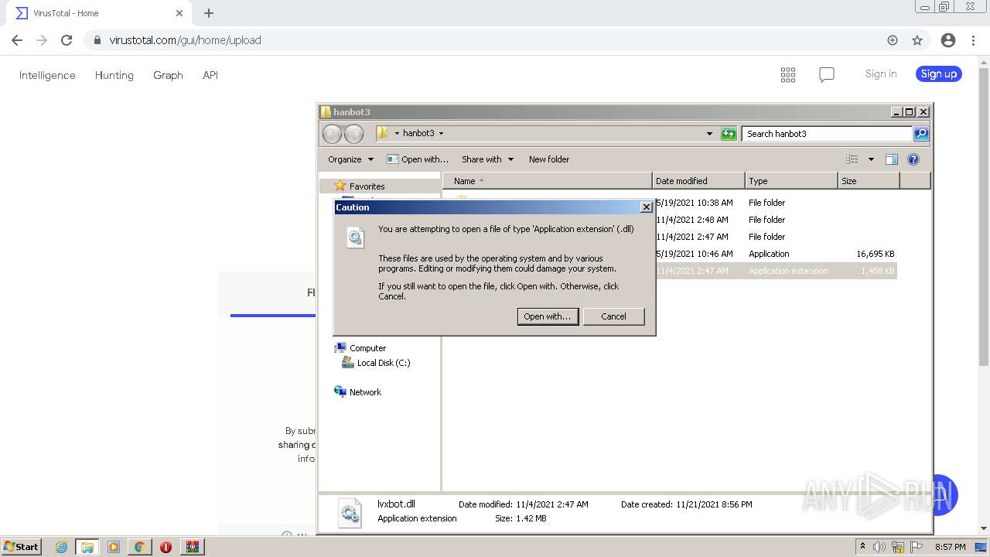990x557 pixels.
Task: Sort by the Size column header
Action: 869,181
